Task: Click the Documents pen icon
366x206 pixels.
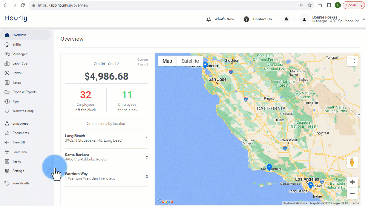Action: tap(7, 133)
